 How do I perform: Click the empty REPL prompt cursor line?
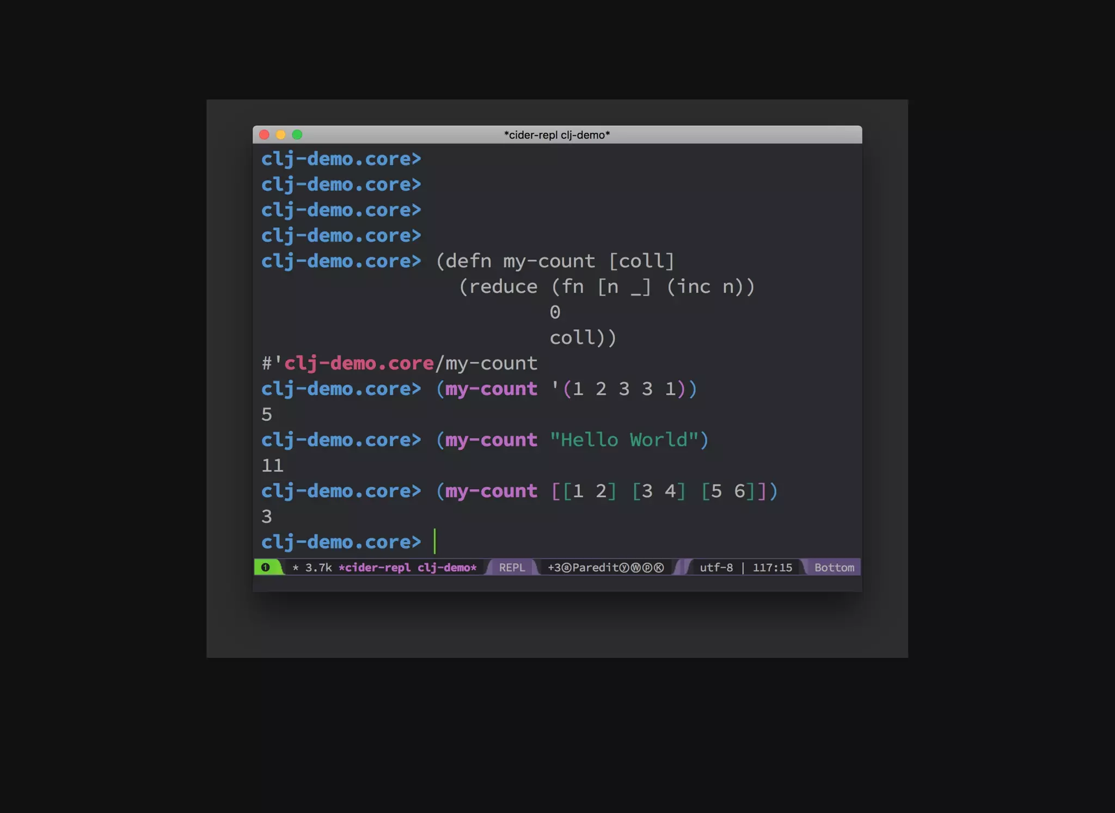[x=436, y=541]
